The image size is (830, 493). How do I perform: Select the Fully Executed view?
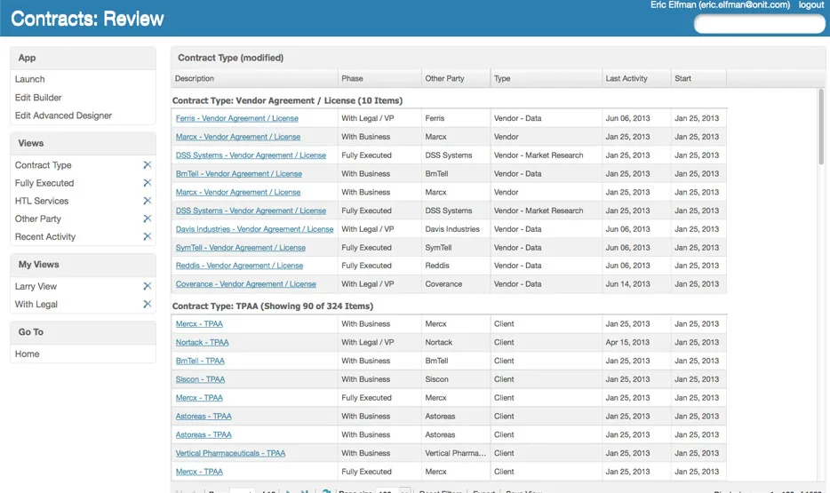pyautogui.click(x=44, y=183)
